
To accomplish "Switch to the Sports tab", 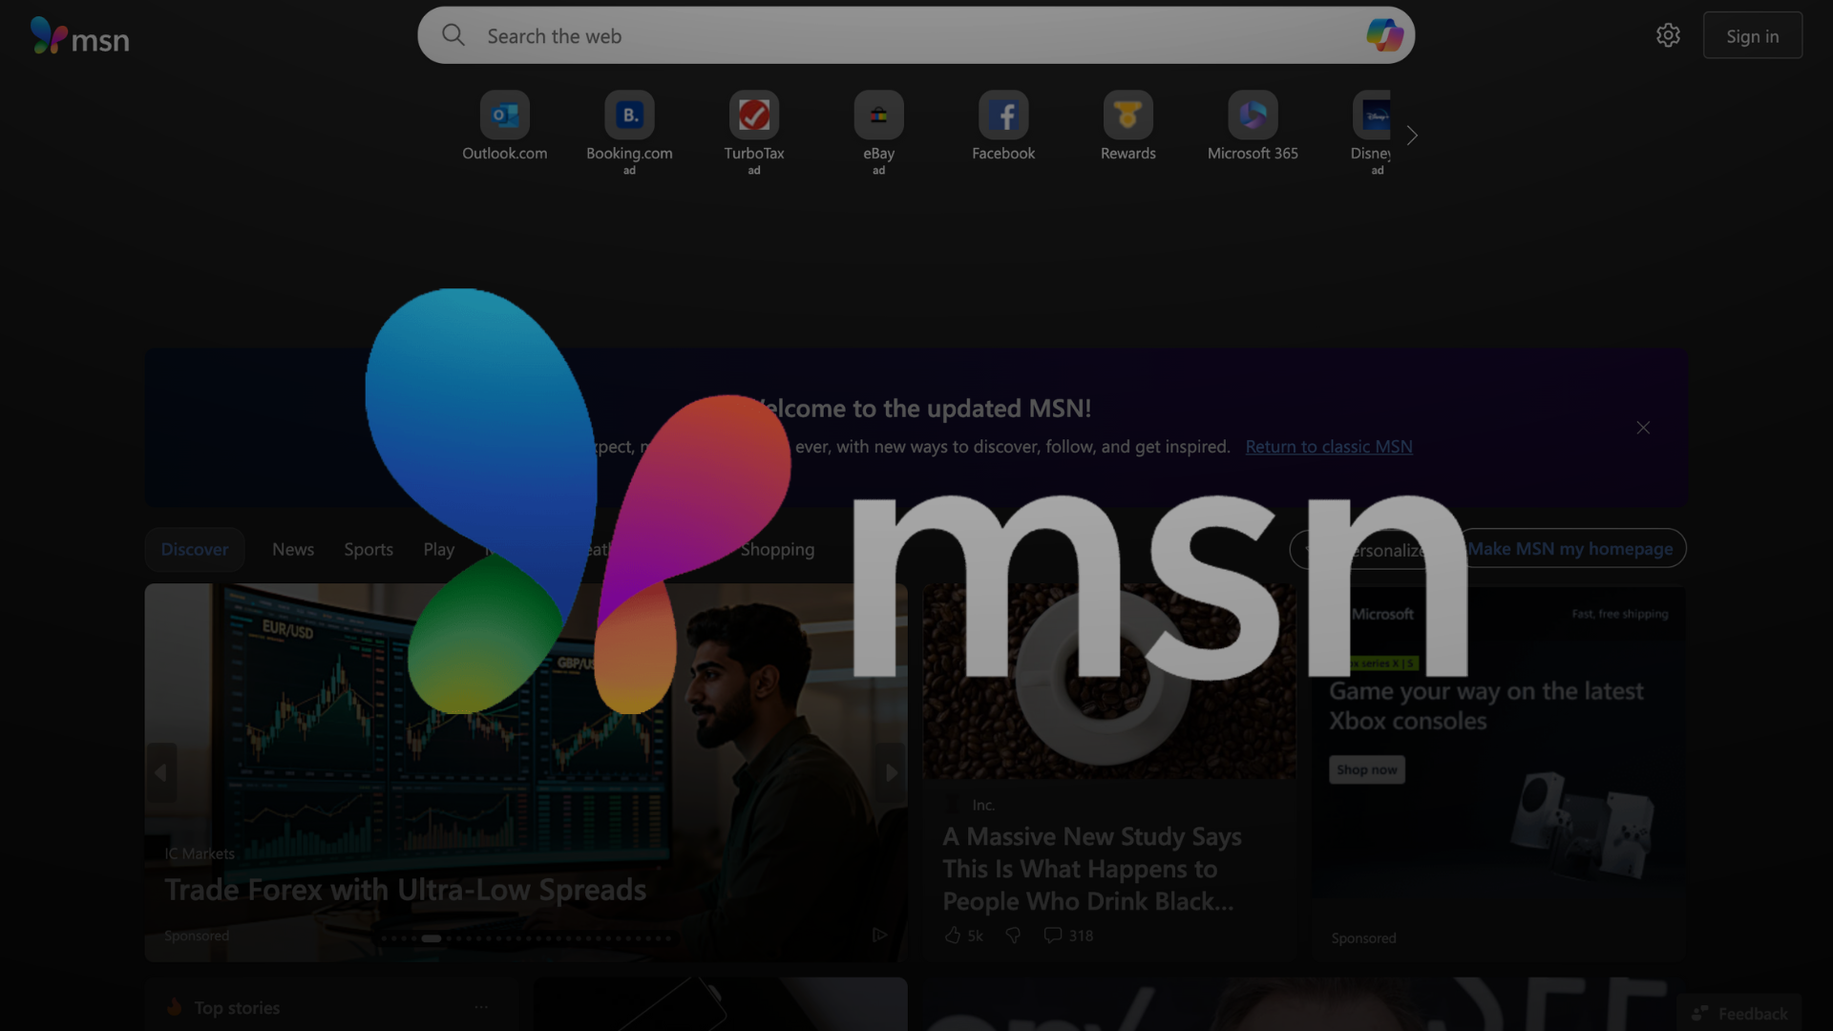I will coord(369,550).
